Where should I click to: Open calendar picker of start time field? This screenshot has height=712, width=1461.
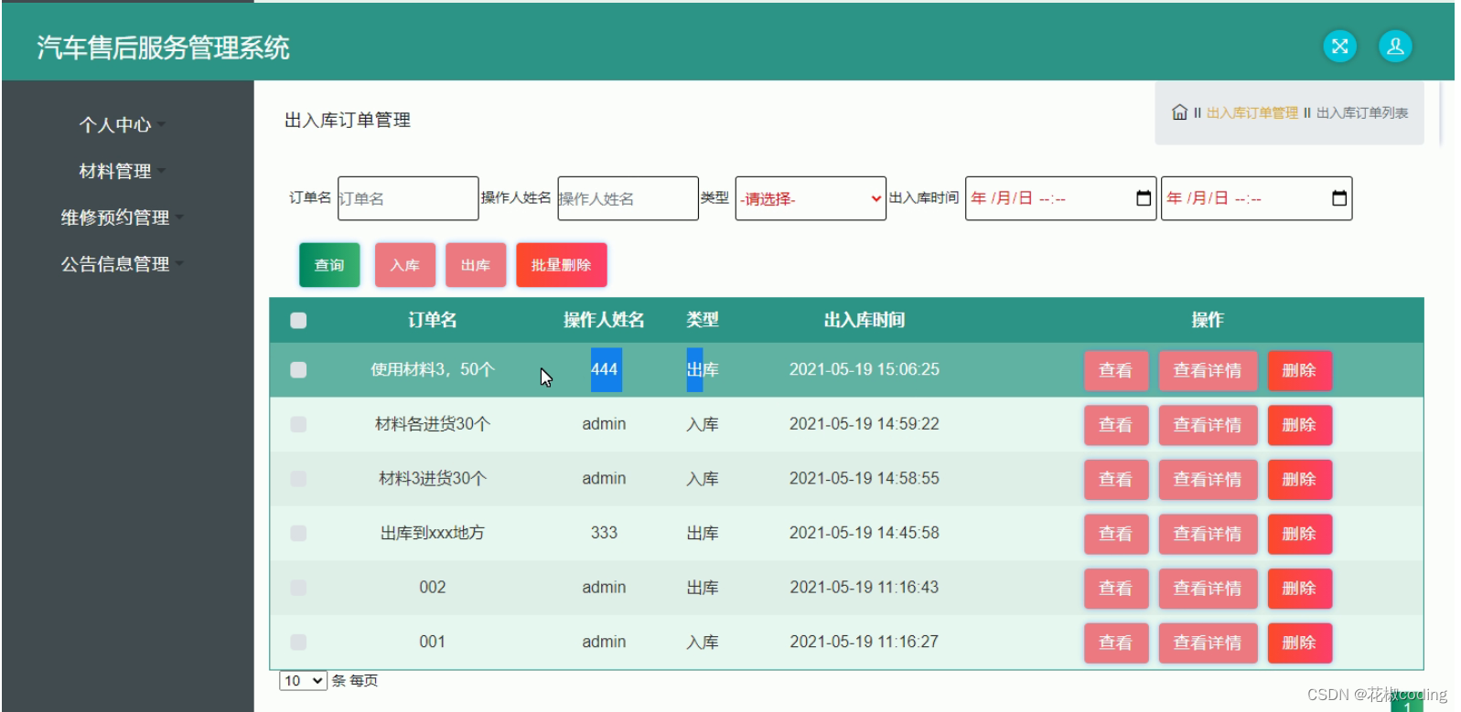point(1144,198)
